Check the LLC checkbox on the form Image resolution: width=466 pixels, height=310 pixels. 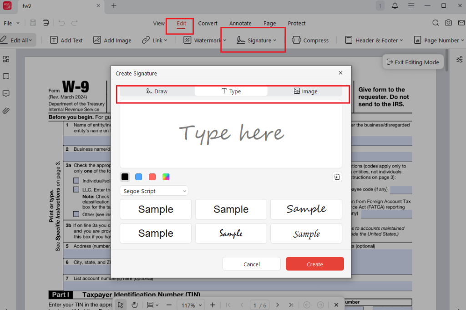coord(76,190)
